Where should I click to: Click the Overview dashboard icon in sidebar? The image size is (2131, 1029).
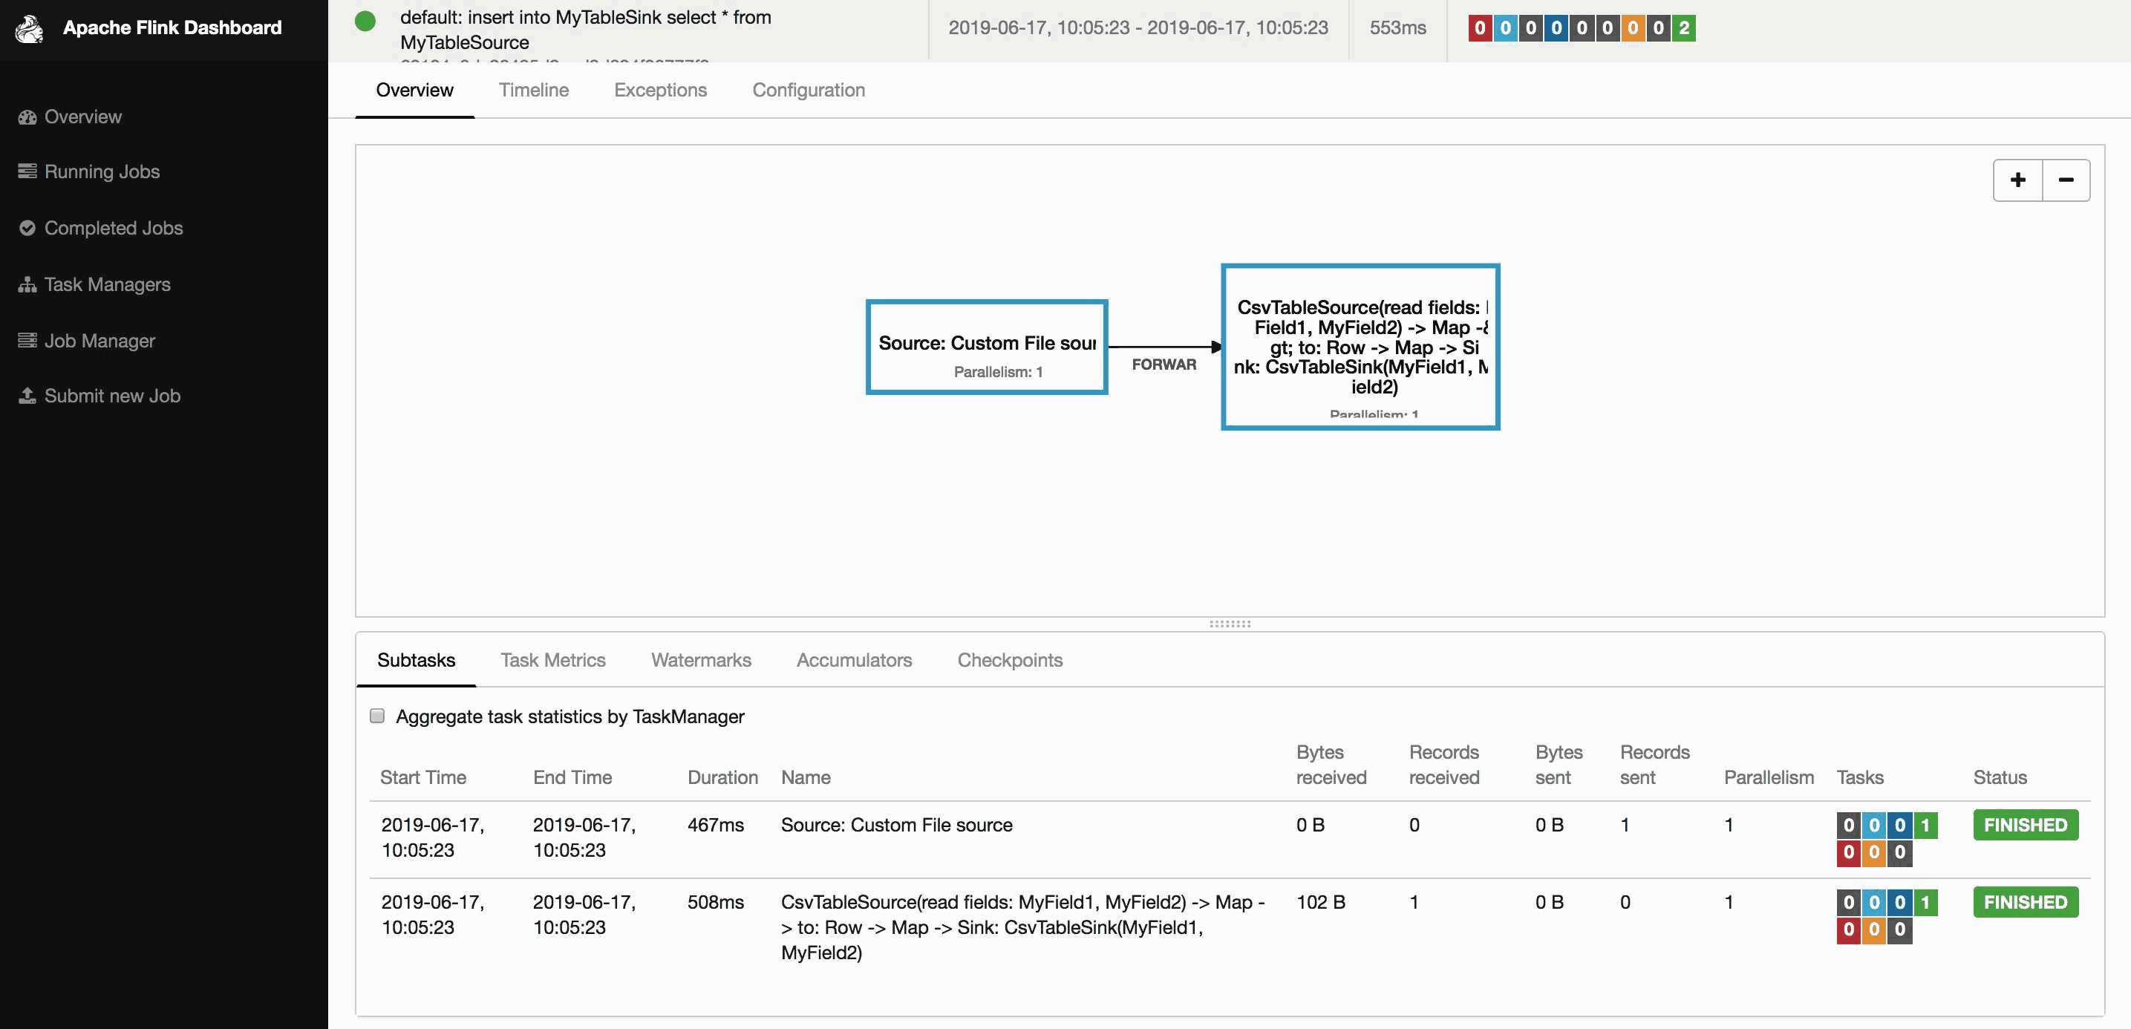(x=27, y=117)
